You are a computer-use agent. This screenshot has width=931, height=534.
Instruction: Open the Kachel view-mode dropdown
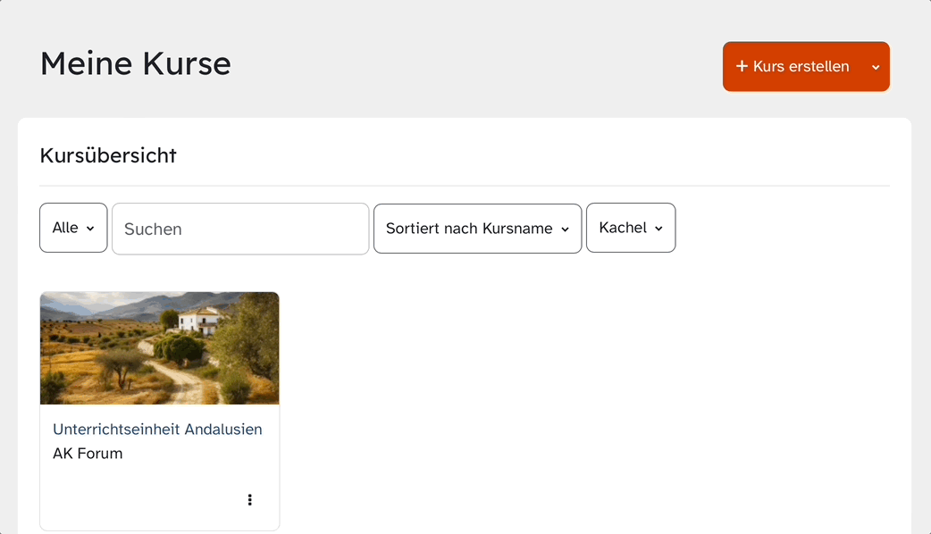(x=631, y=228)
